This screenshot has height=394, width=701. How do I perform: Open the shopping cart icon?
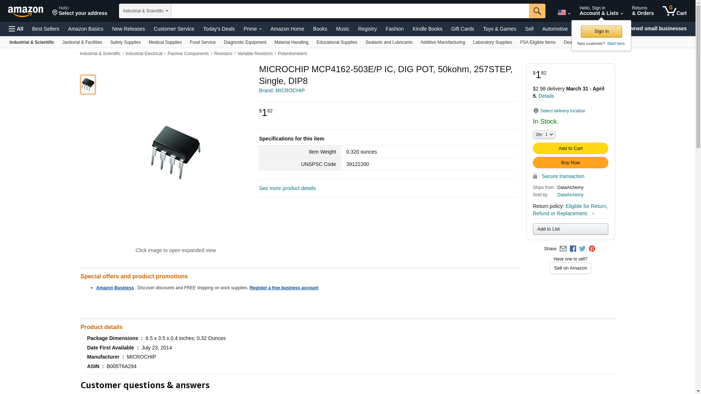pos(675,11)
